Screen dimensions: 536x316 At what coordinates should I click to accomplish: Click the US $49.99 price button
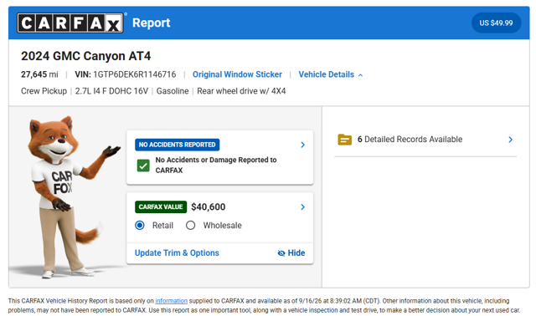(496, 23)
